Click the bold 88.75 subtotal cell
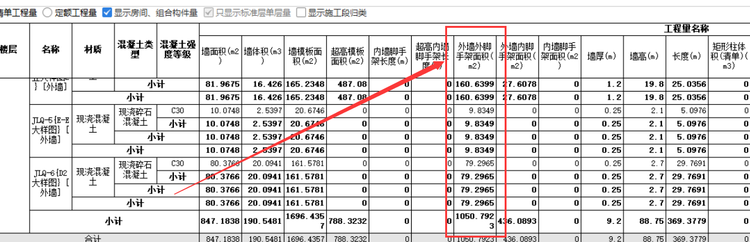Screen dimensions: 750x242 point(645,221)
